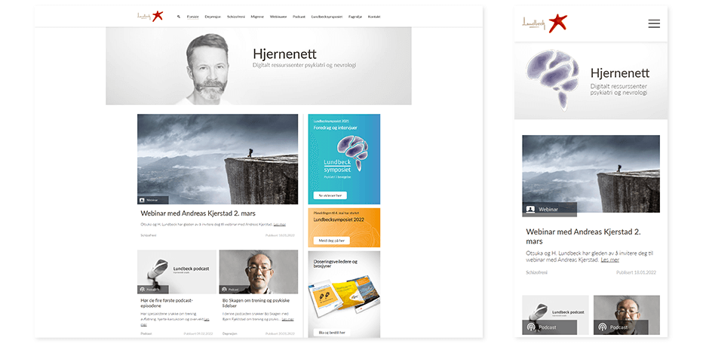Click brain illustration in mobile Hjernenett banner
Viewport: 709px width, 347px height.
tap(553, 80)
